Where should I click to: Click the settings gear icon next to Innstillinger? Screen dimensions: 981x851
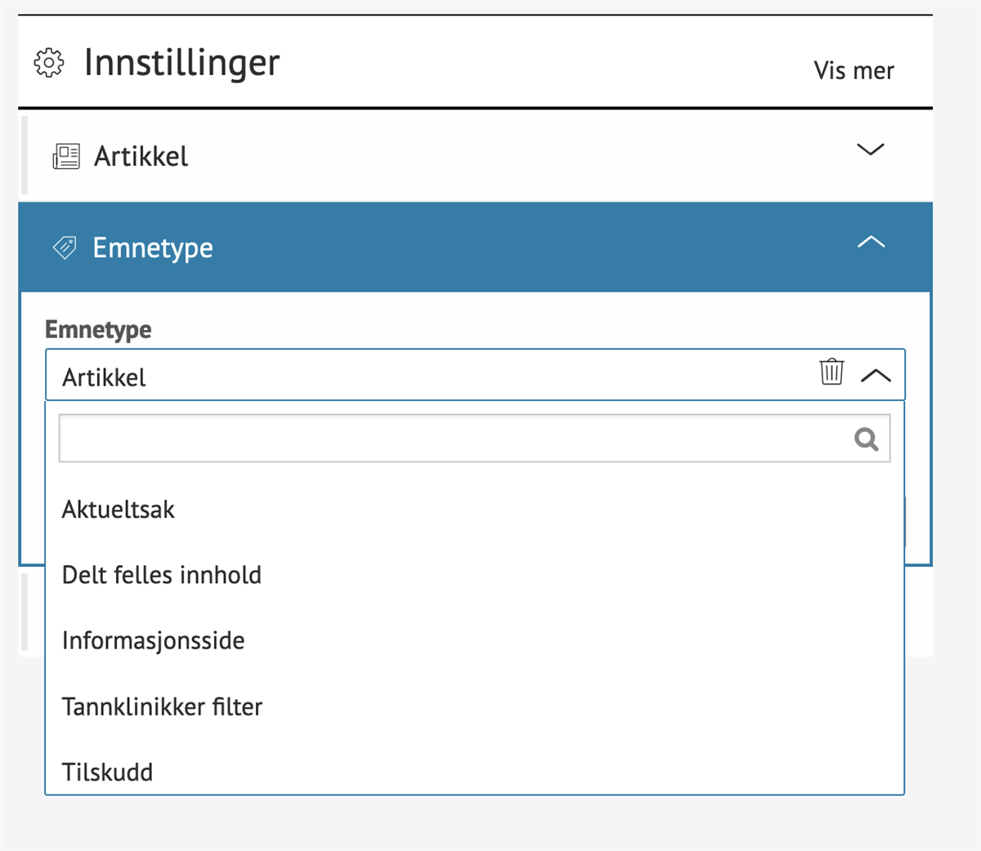[x=47, y=62]
